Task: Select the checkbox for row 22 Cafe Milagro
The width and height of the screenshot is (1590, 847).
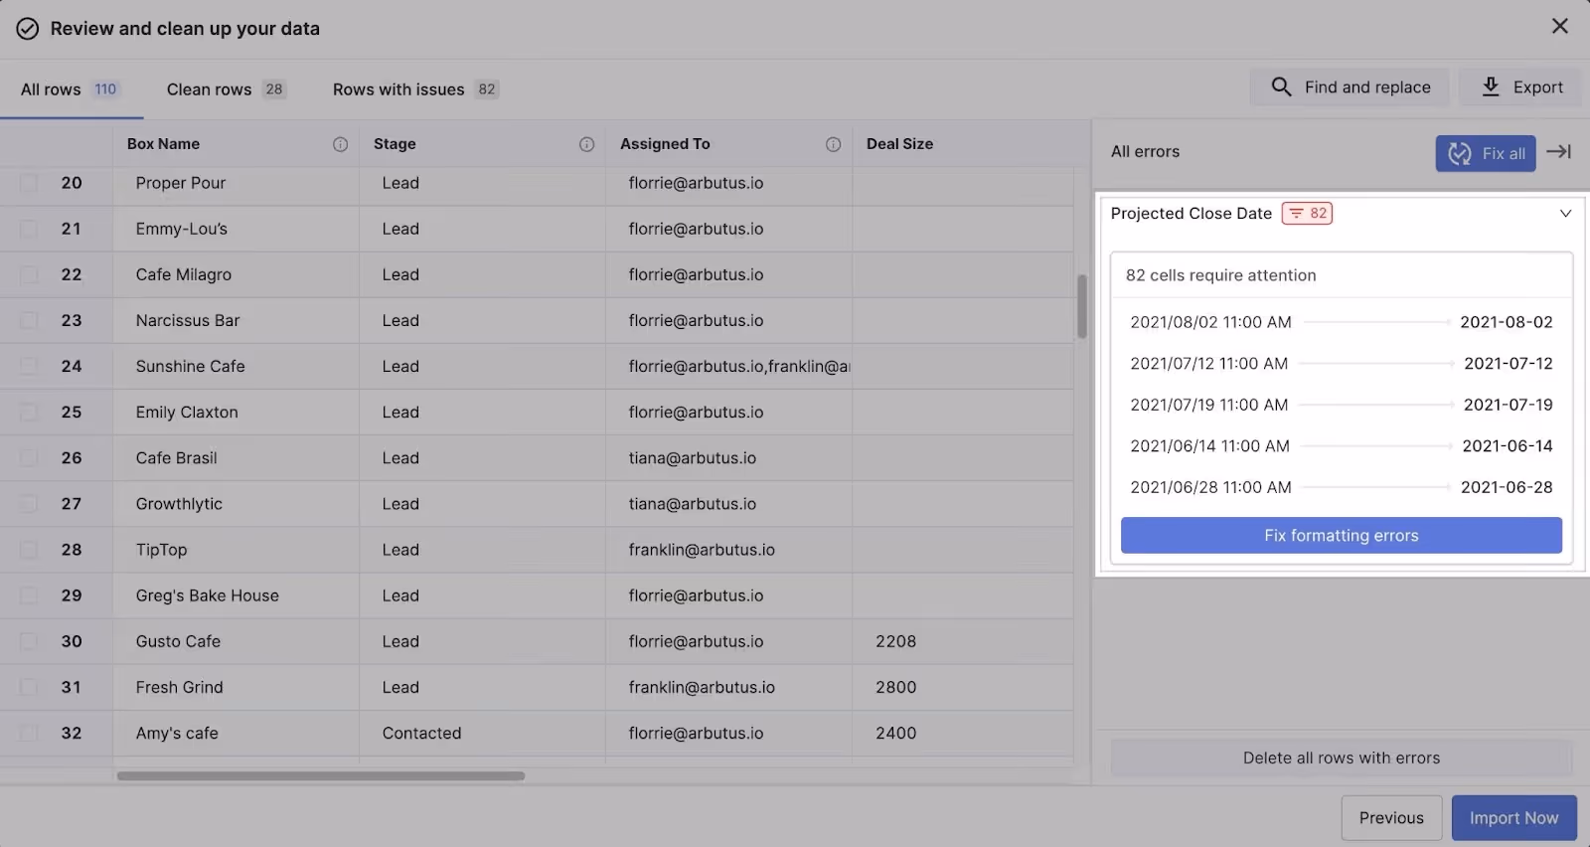Action: [x=29, y=274]
